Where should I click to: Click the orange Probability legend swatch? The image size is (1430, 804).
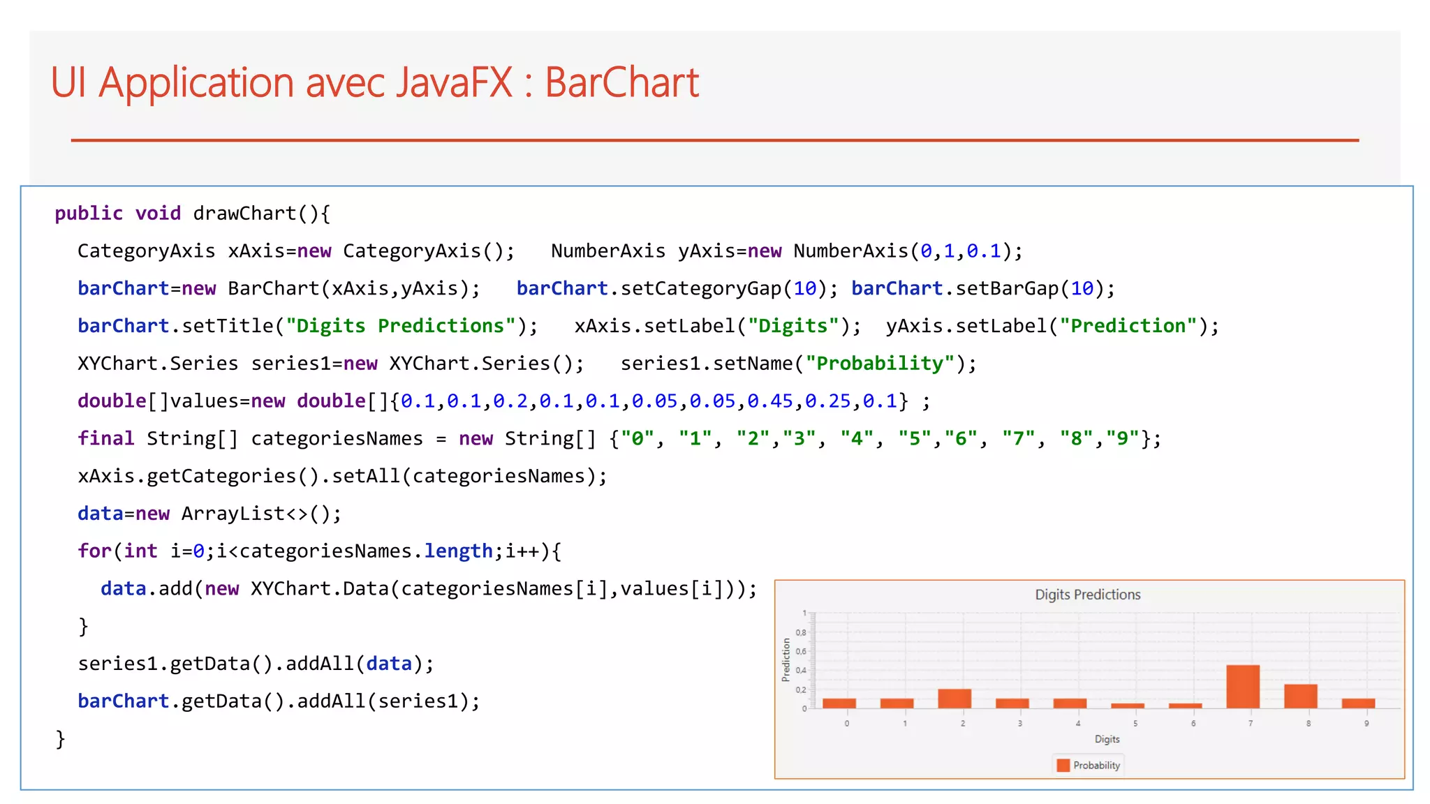(x=1063, y=766)
